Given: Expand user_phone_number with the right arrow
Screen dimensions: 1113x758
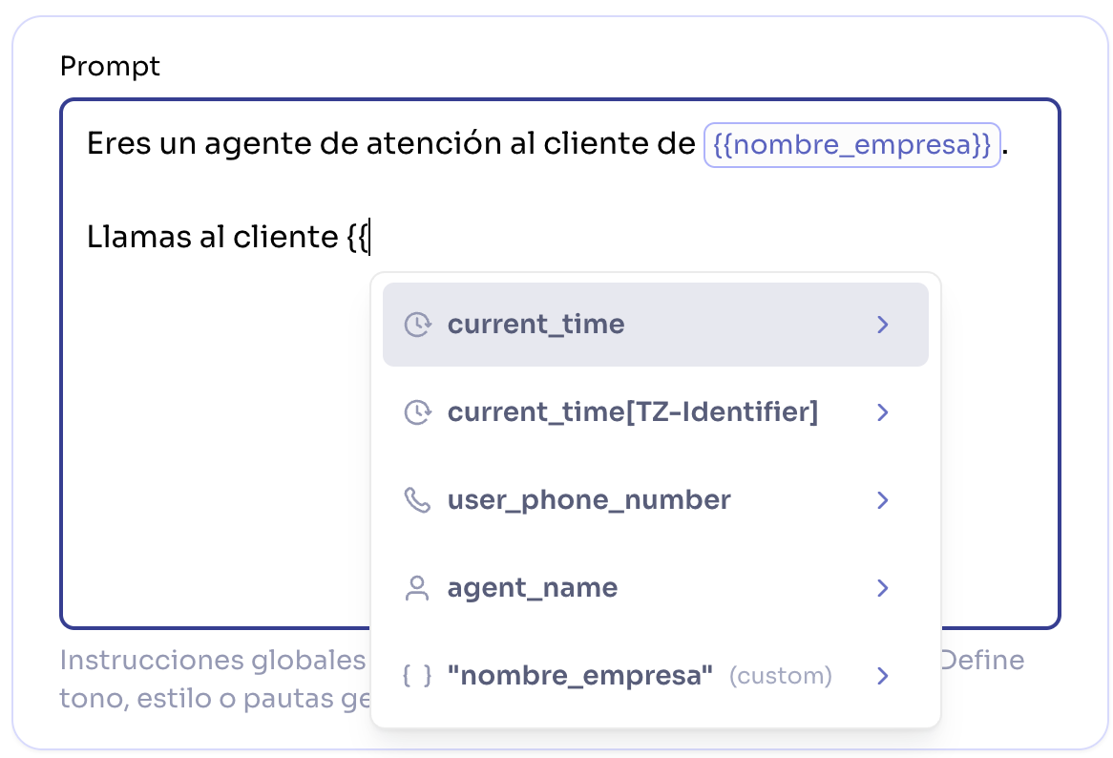Looking at the screenshot, I should 882,499.
